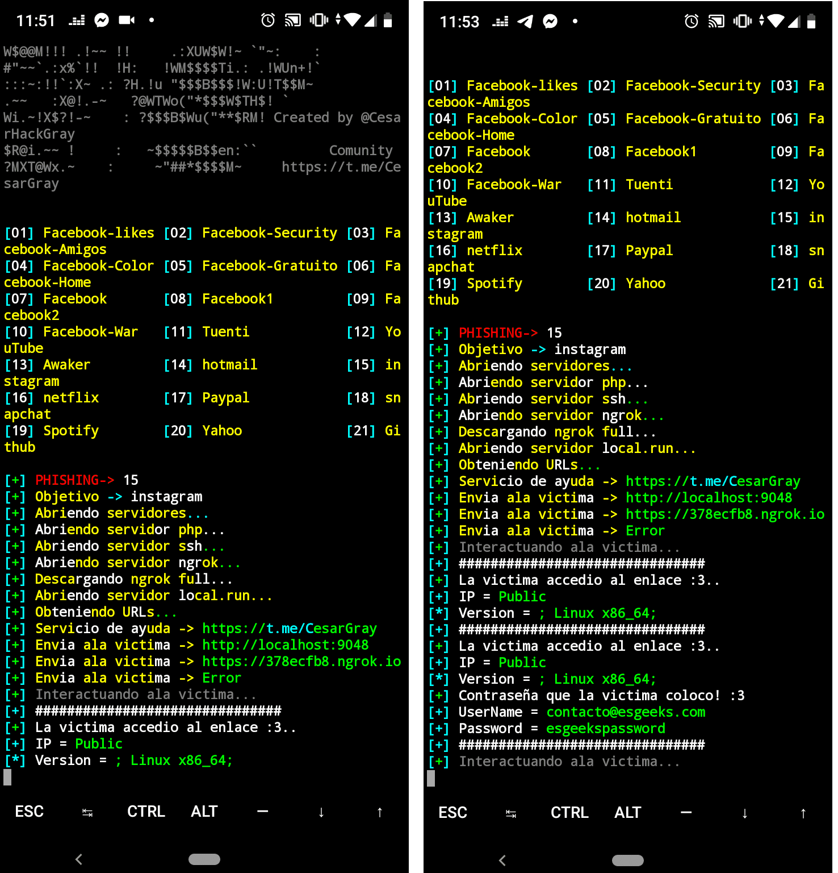Tap the dash key on left terminal
The image size is (838, 873).
pyautogui.click(x=262, y=812)
